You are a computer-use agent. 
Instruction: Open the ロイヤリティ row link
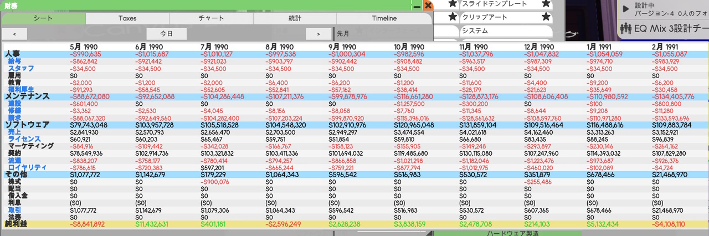pos(27,167)
